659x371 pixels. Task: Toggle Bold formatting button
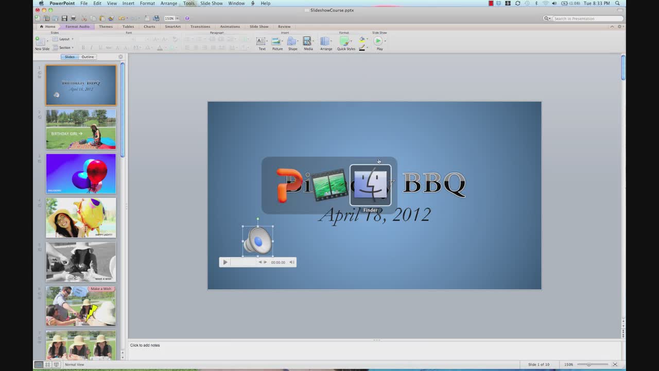point(83,47)
